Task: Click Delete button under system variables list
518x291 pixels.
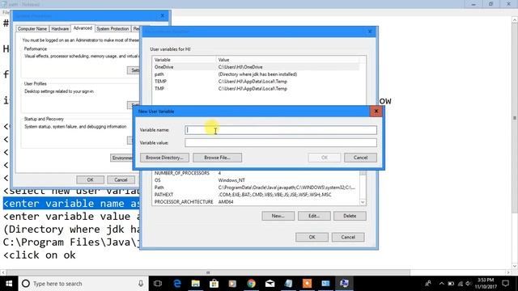Action: [x=350, y=216]
